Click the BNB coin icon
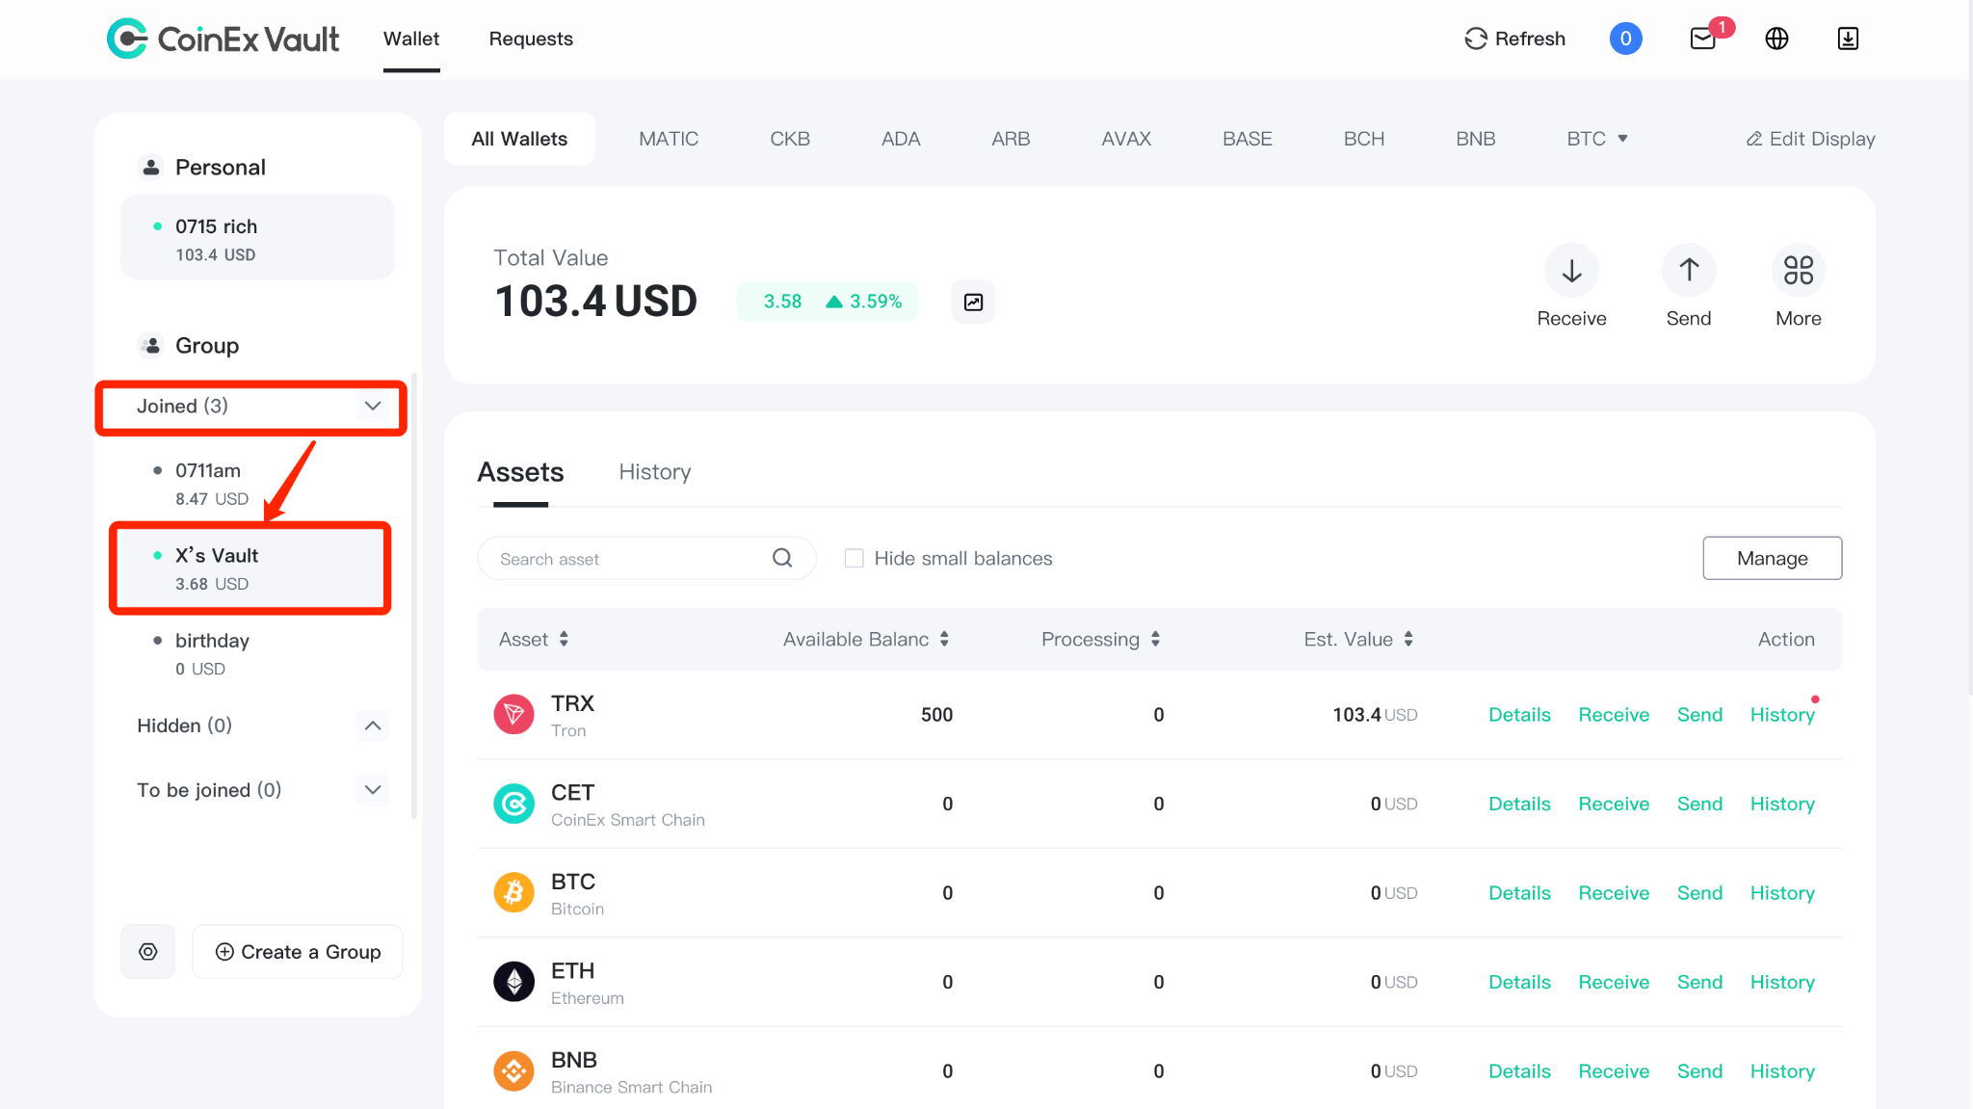This screenshot has height=1109, width=1973. 513,1071
